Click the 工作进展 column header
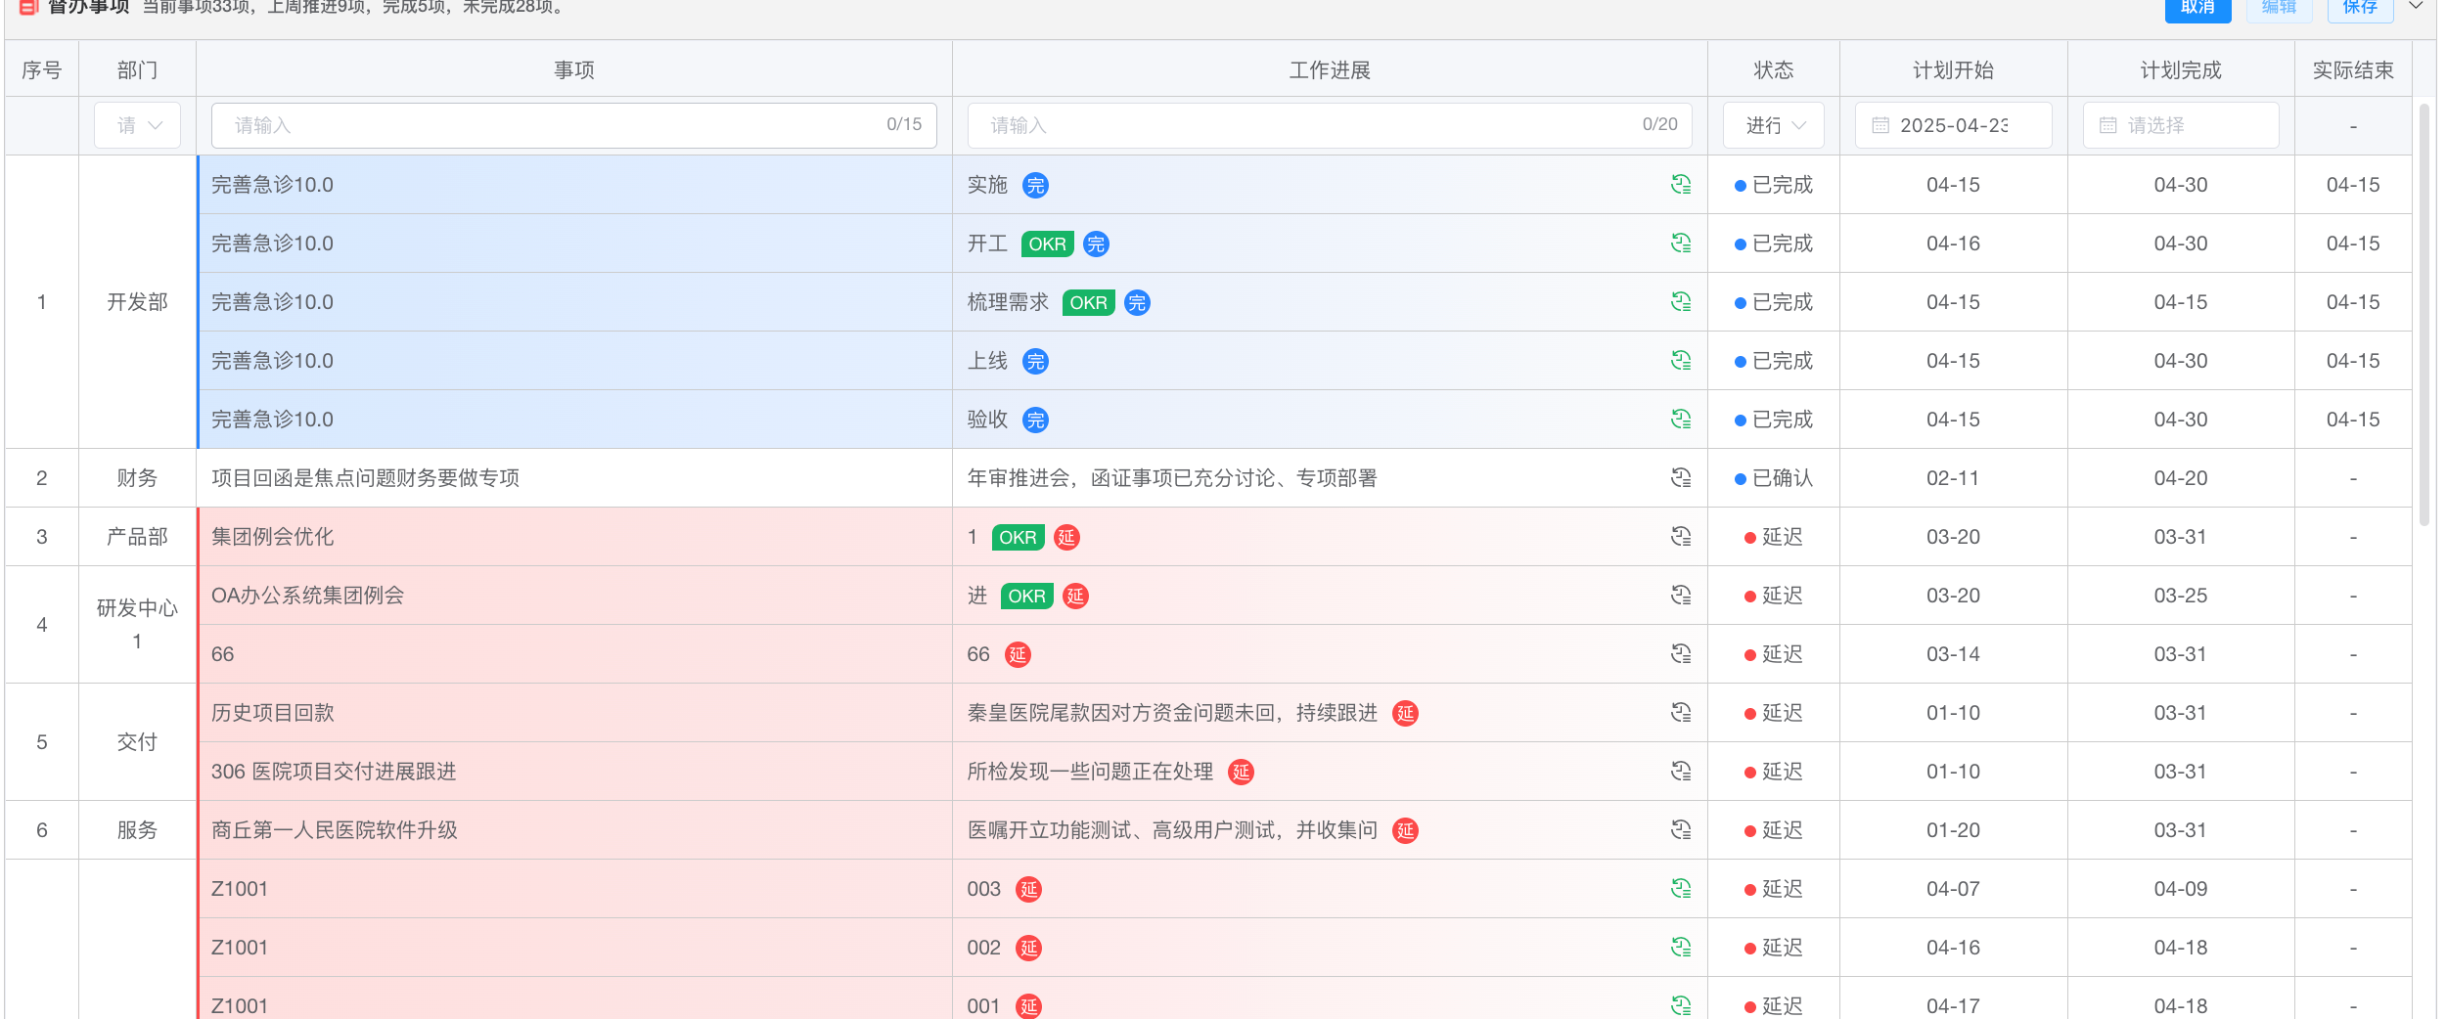The width and height of the screenshot is (2446, 1019). [1329, 69]
